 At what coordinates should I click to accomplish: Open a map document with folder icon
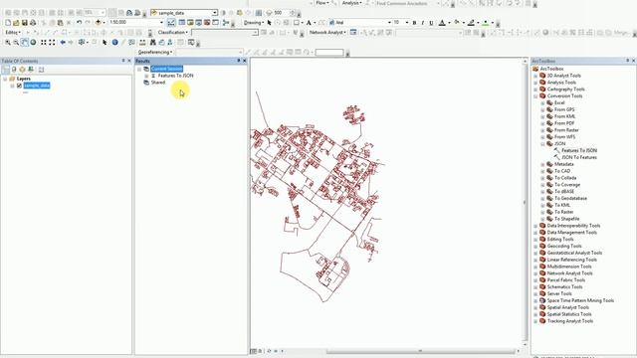(16, 23)
